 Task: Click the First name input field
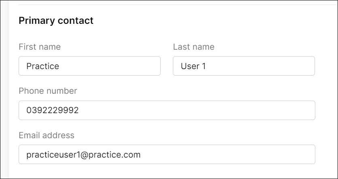click(89, 66)
